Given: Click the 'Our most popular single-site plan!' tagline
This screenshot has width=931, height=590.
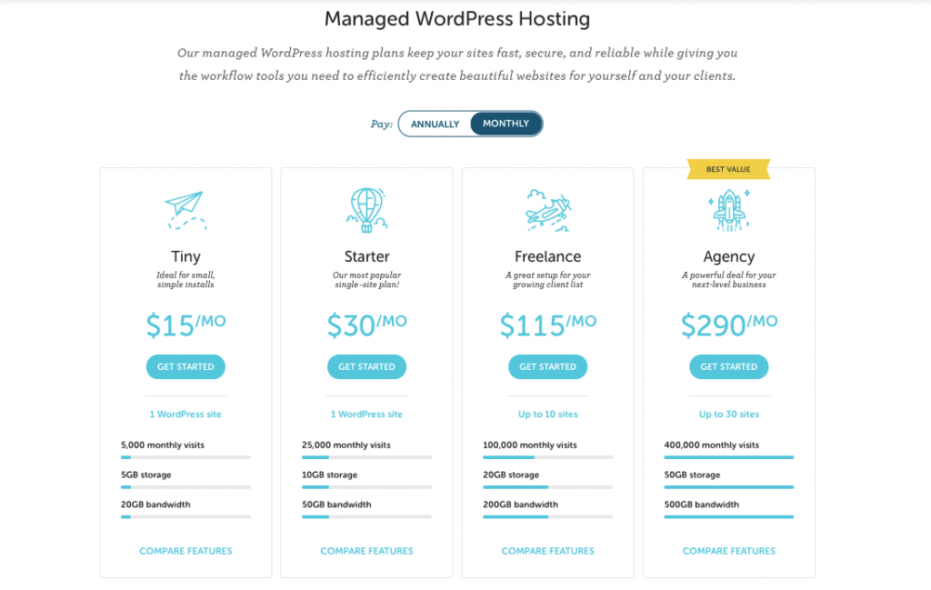Looking at the screenshot, I should click(367, 280).
